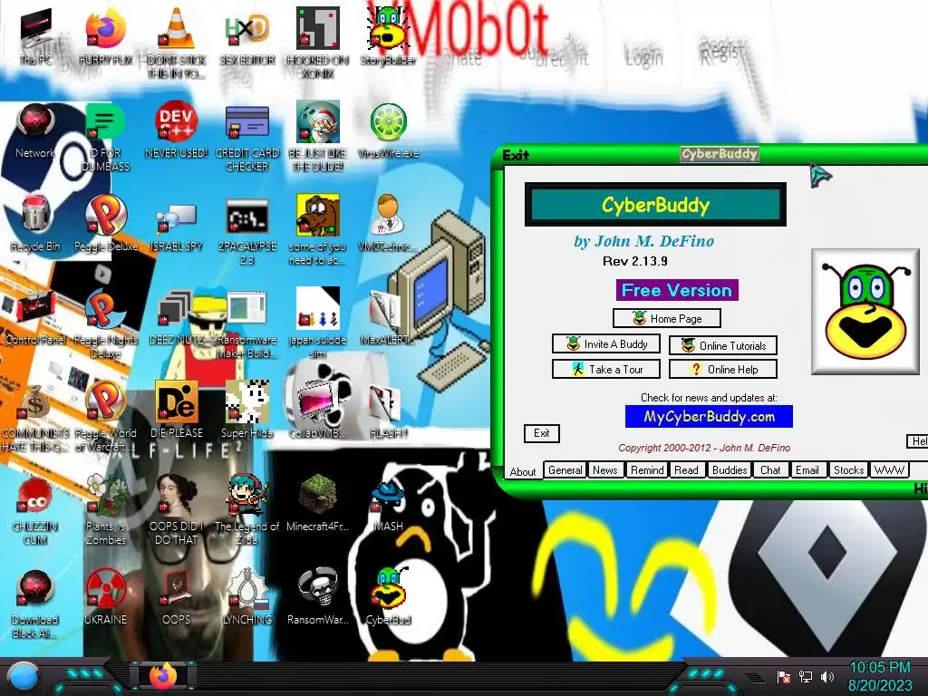The image size is (928, 696).
Task: Open the 2PACALYPSE 2.3 console icon
Action: click(247, 231)
